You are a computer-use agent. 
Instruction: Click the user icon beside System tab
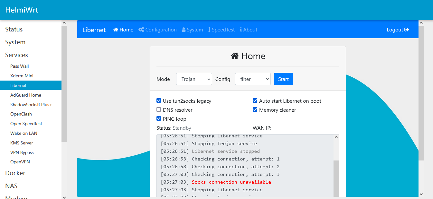pyautogui.click(x=184, y=30)
